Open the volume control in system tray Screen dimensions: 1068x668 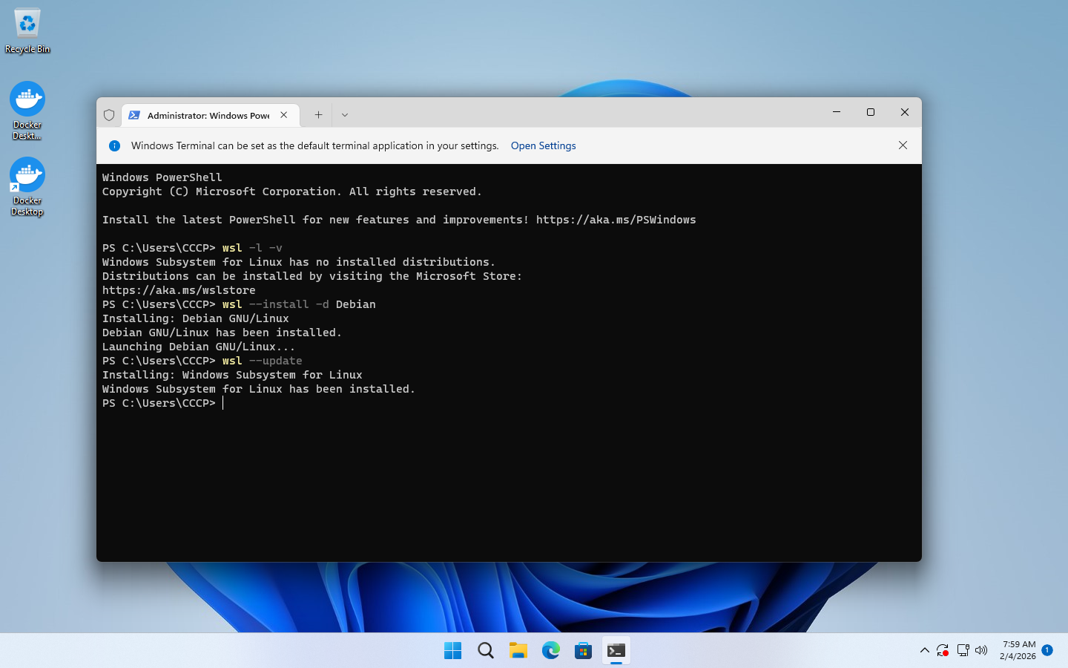981,650
